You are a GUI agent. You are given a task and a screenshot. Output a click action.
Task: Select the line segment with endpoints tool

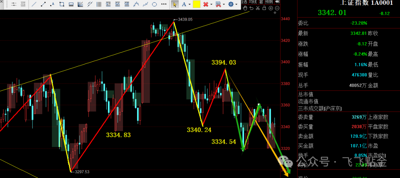43,4
